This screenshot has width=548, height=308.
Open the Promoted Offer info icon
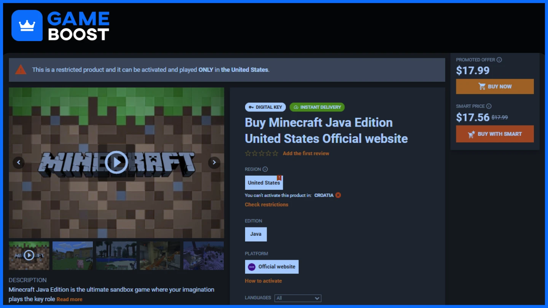pyautogui.click(x=499, y=60)
